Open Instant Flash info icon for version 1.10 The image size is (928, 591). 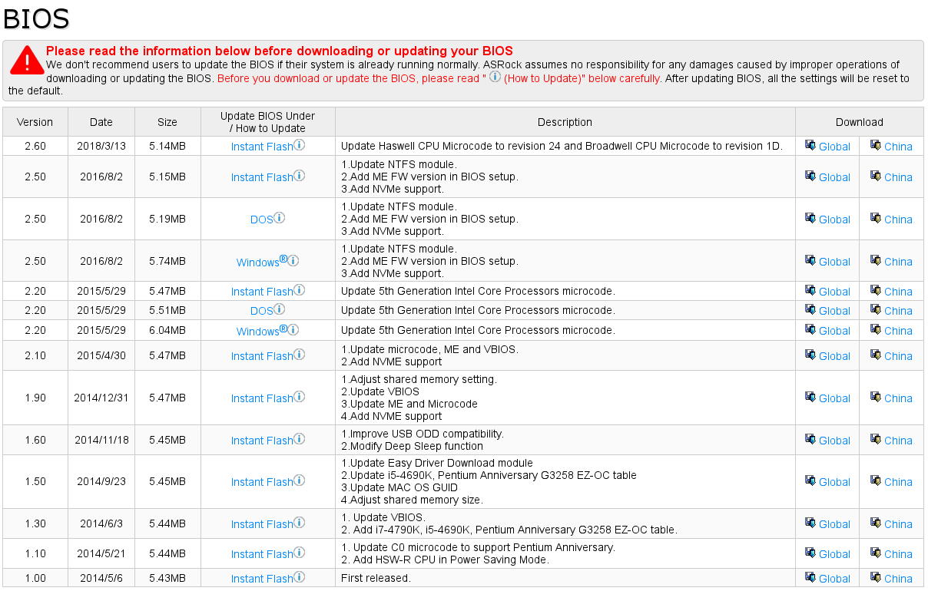tap(300, 552)
